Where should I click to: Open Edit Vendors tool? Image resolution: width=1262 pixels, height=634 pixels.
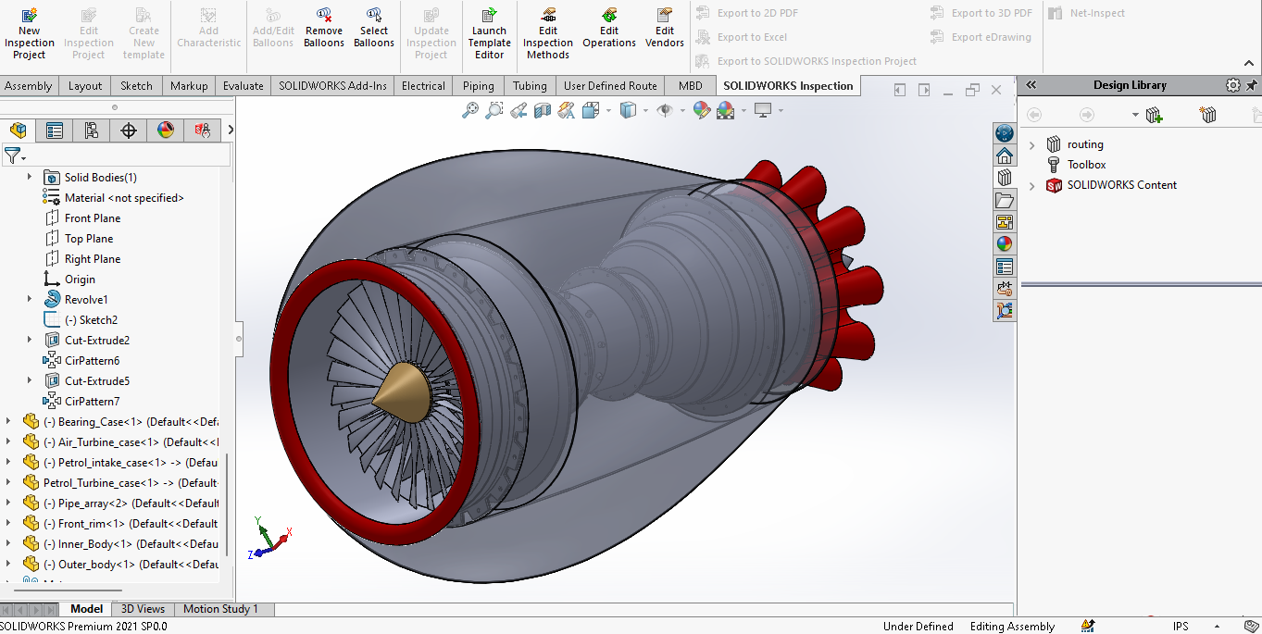[x=665, y=27]
